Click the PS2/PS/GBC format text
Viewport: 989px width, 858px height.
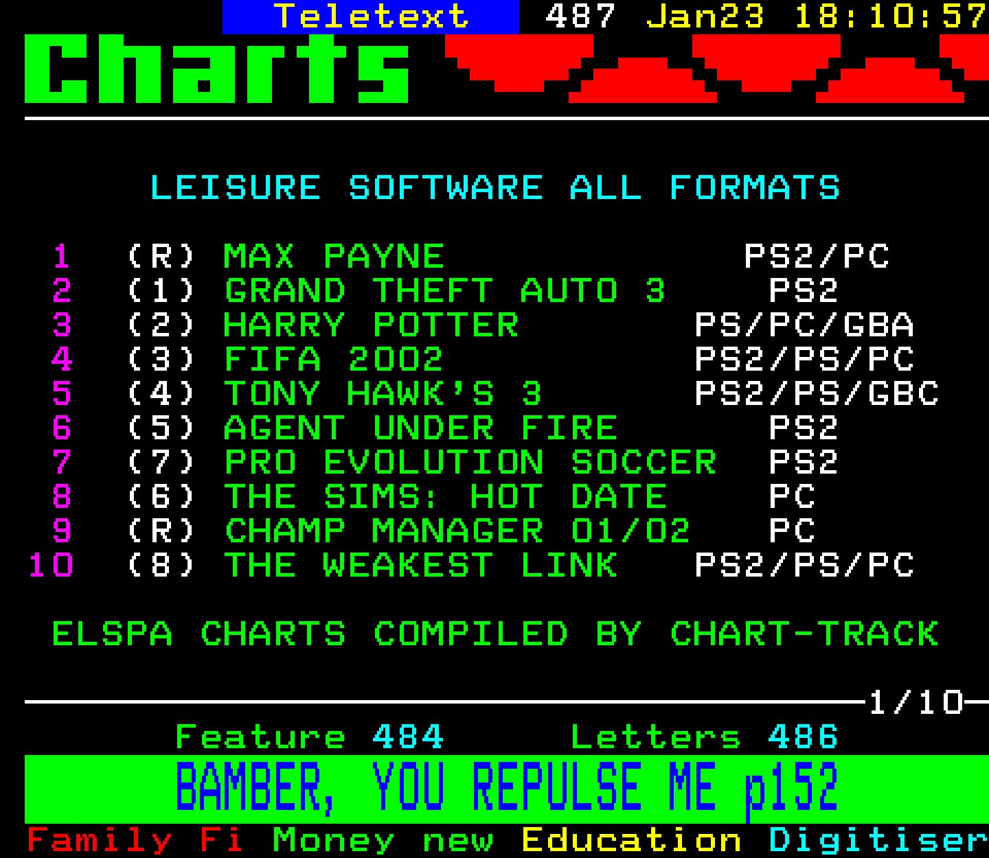point(817,394)
